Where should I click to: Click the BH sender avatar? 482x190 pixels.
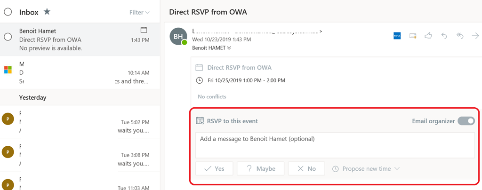[179, 37]
